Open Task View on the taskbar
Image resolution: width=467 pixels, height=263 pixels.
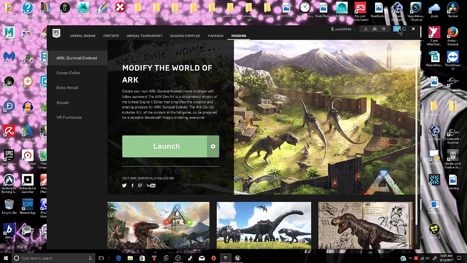101,258
